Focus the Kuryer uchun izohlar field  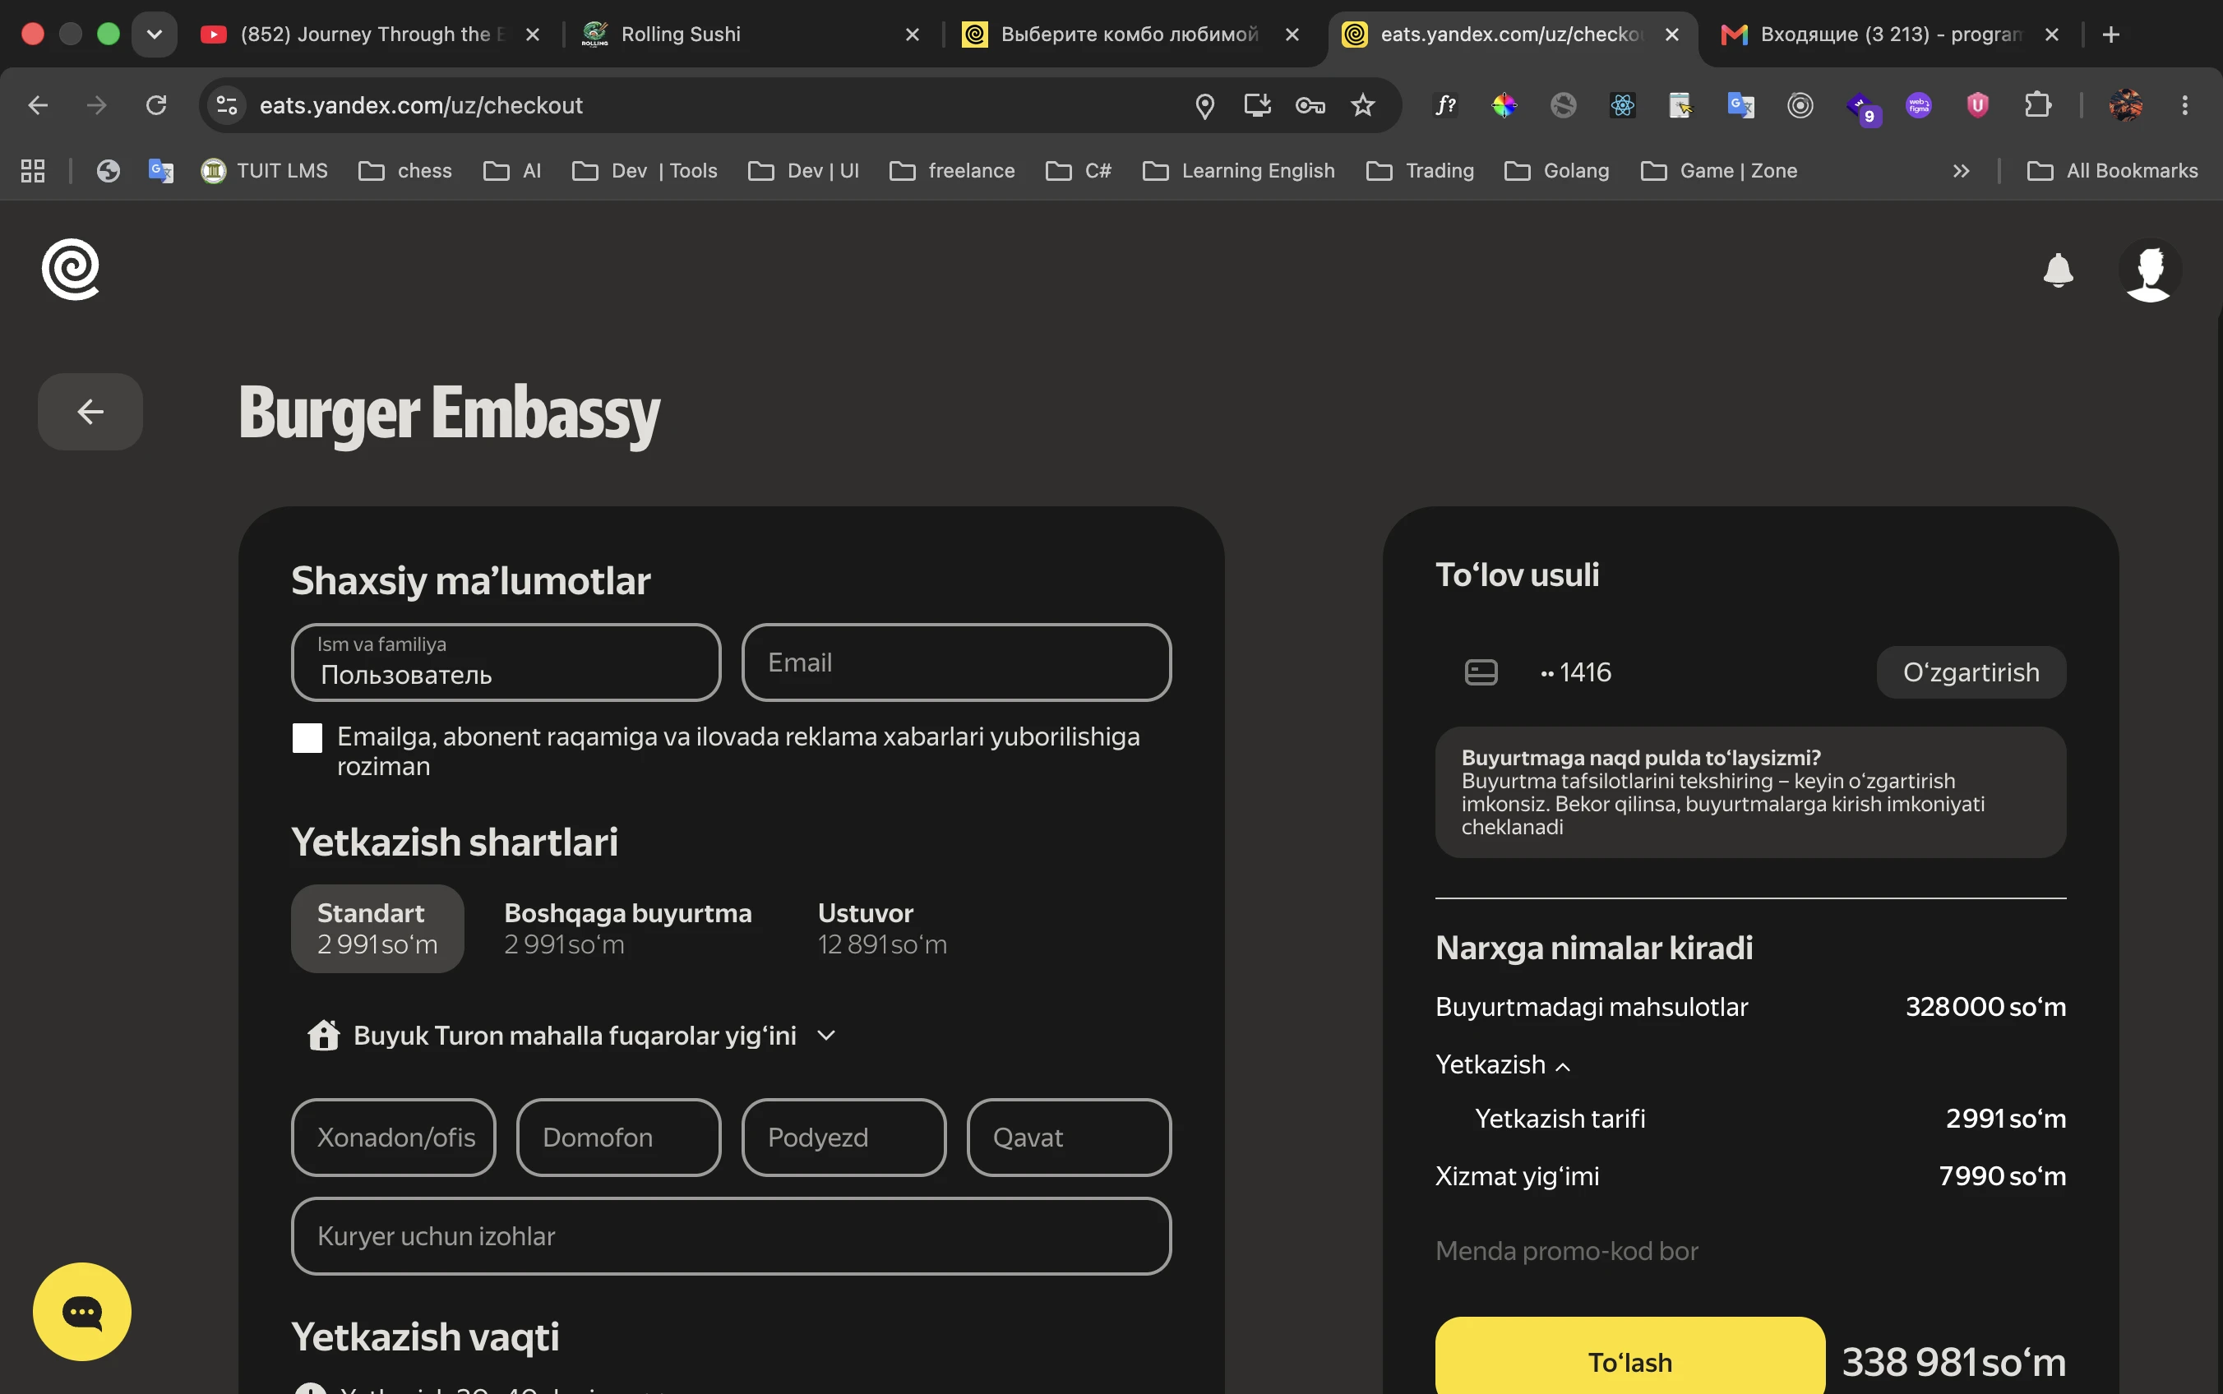pos(731,1235)
